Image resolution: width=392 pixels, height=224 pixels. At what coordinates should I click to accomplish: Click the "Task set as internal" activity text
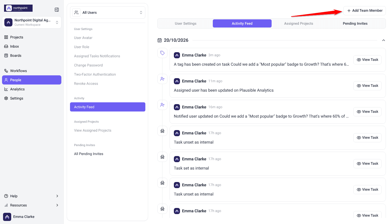(x=191, y=168)
